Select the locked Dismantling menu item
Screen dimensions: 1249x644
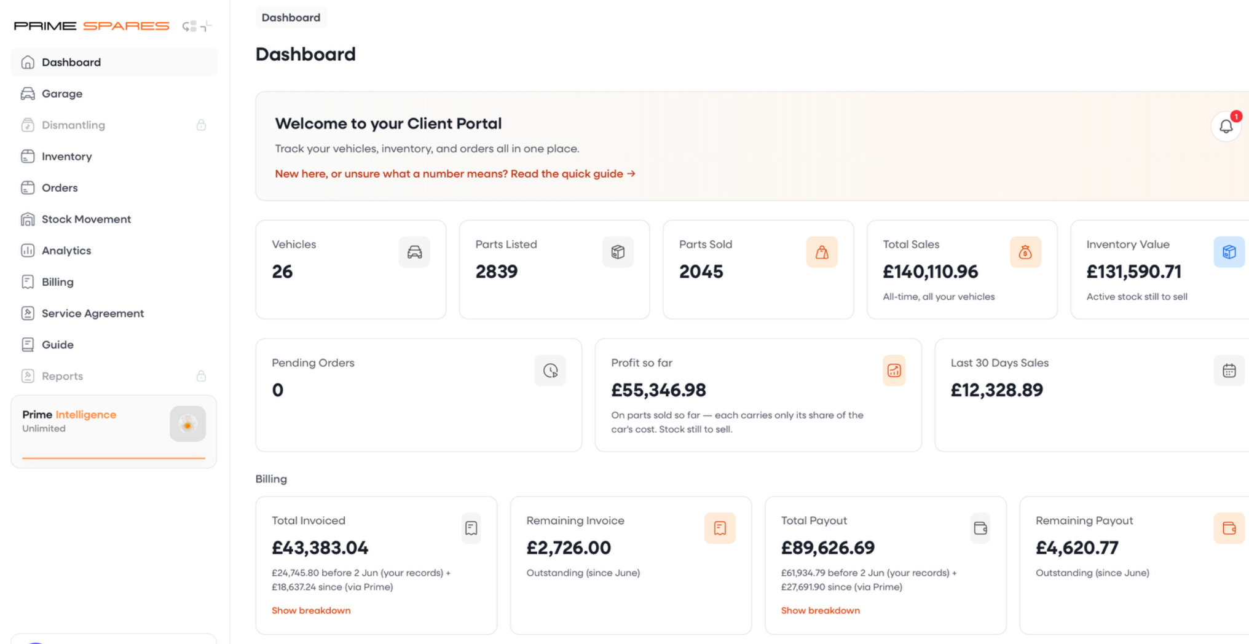pyautogui.click(x=114, y=125)
